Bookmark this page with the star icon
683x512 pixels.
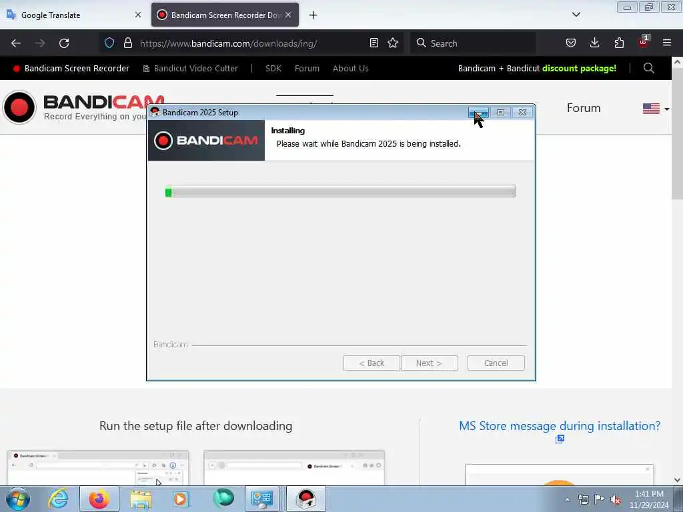click(393, 43)
